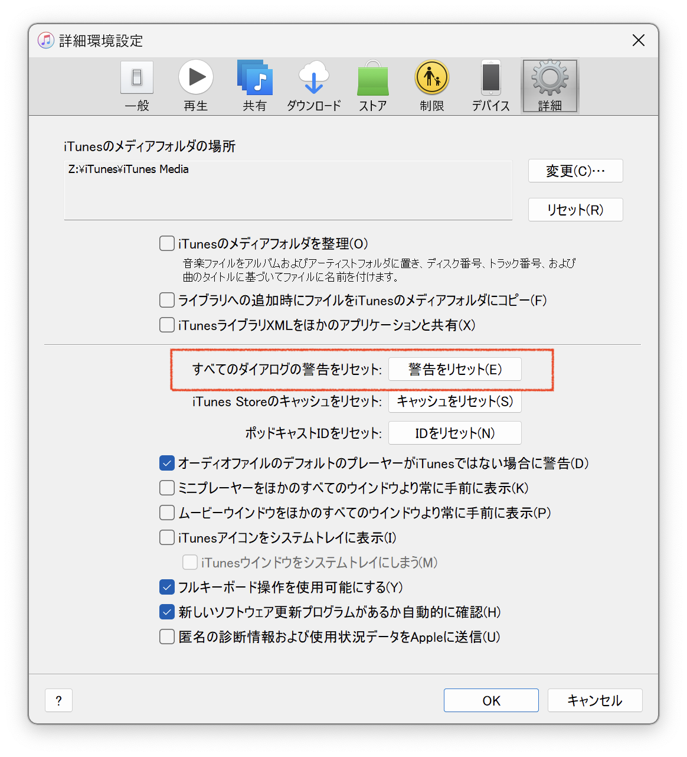This screenshot has height=757, width=687.
Task: Click the IDをリセット(N) button
Action: click(455, 433)
